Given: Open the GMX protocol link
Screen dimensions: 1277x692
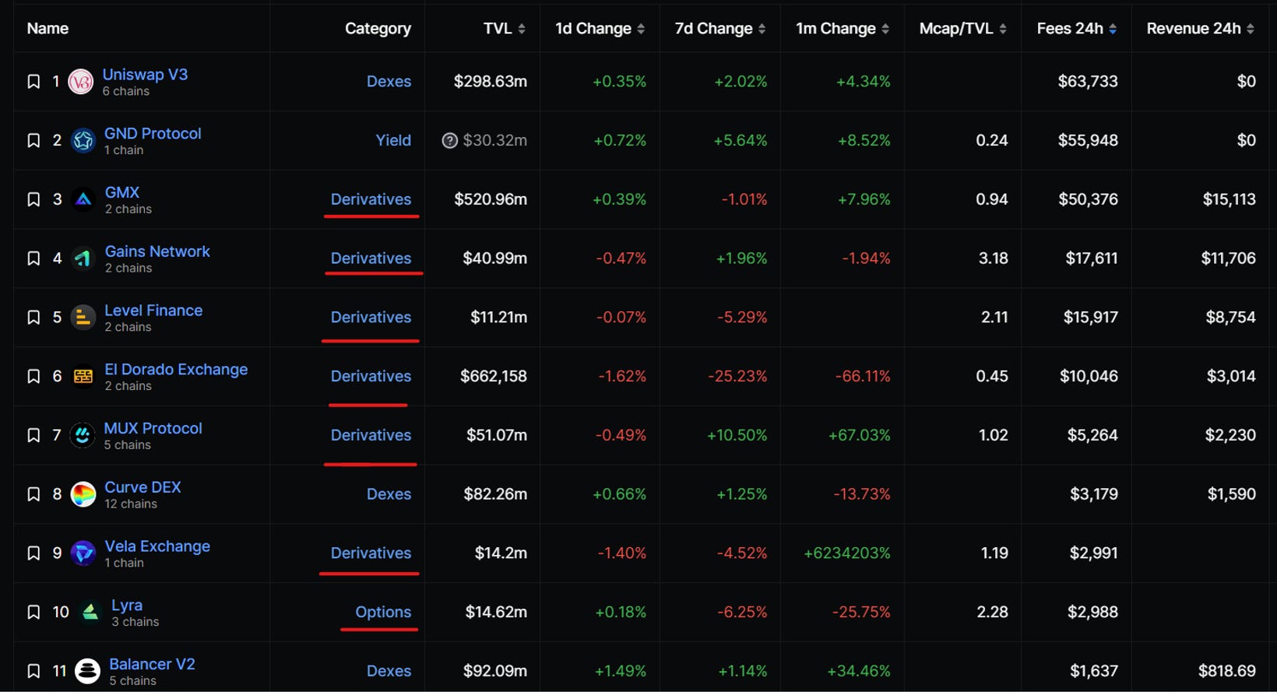Looking at the screenshot, I should (x=122, y=192).
